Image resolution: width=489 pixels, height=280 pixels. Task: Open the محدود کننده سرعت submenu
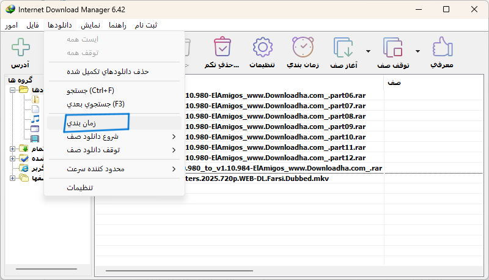pyautogui.click(x=114, y=169)
